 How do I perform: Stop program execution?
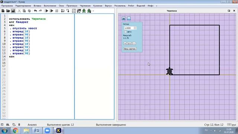pyautogui.click(x=57, y=11)
